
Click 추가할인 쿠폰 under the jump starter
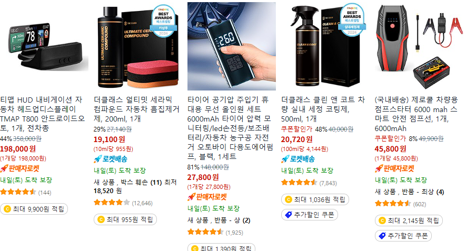pyautogui.click(x=403, y=236)
